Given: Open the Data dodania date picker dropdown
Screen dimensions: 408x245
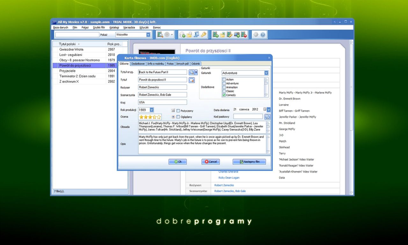Looking at the screenshot, I should [269, 109].
